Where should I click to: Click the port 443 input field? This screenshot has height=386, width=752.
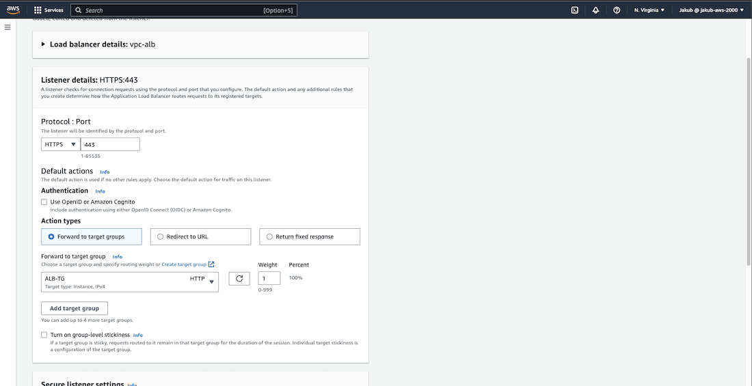click(x=110, y=144)
